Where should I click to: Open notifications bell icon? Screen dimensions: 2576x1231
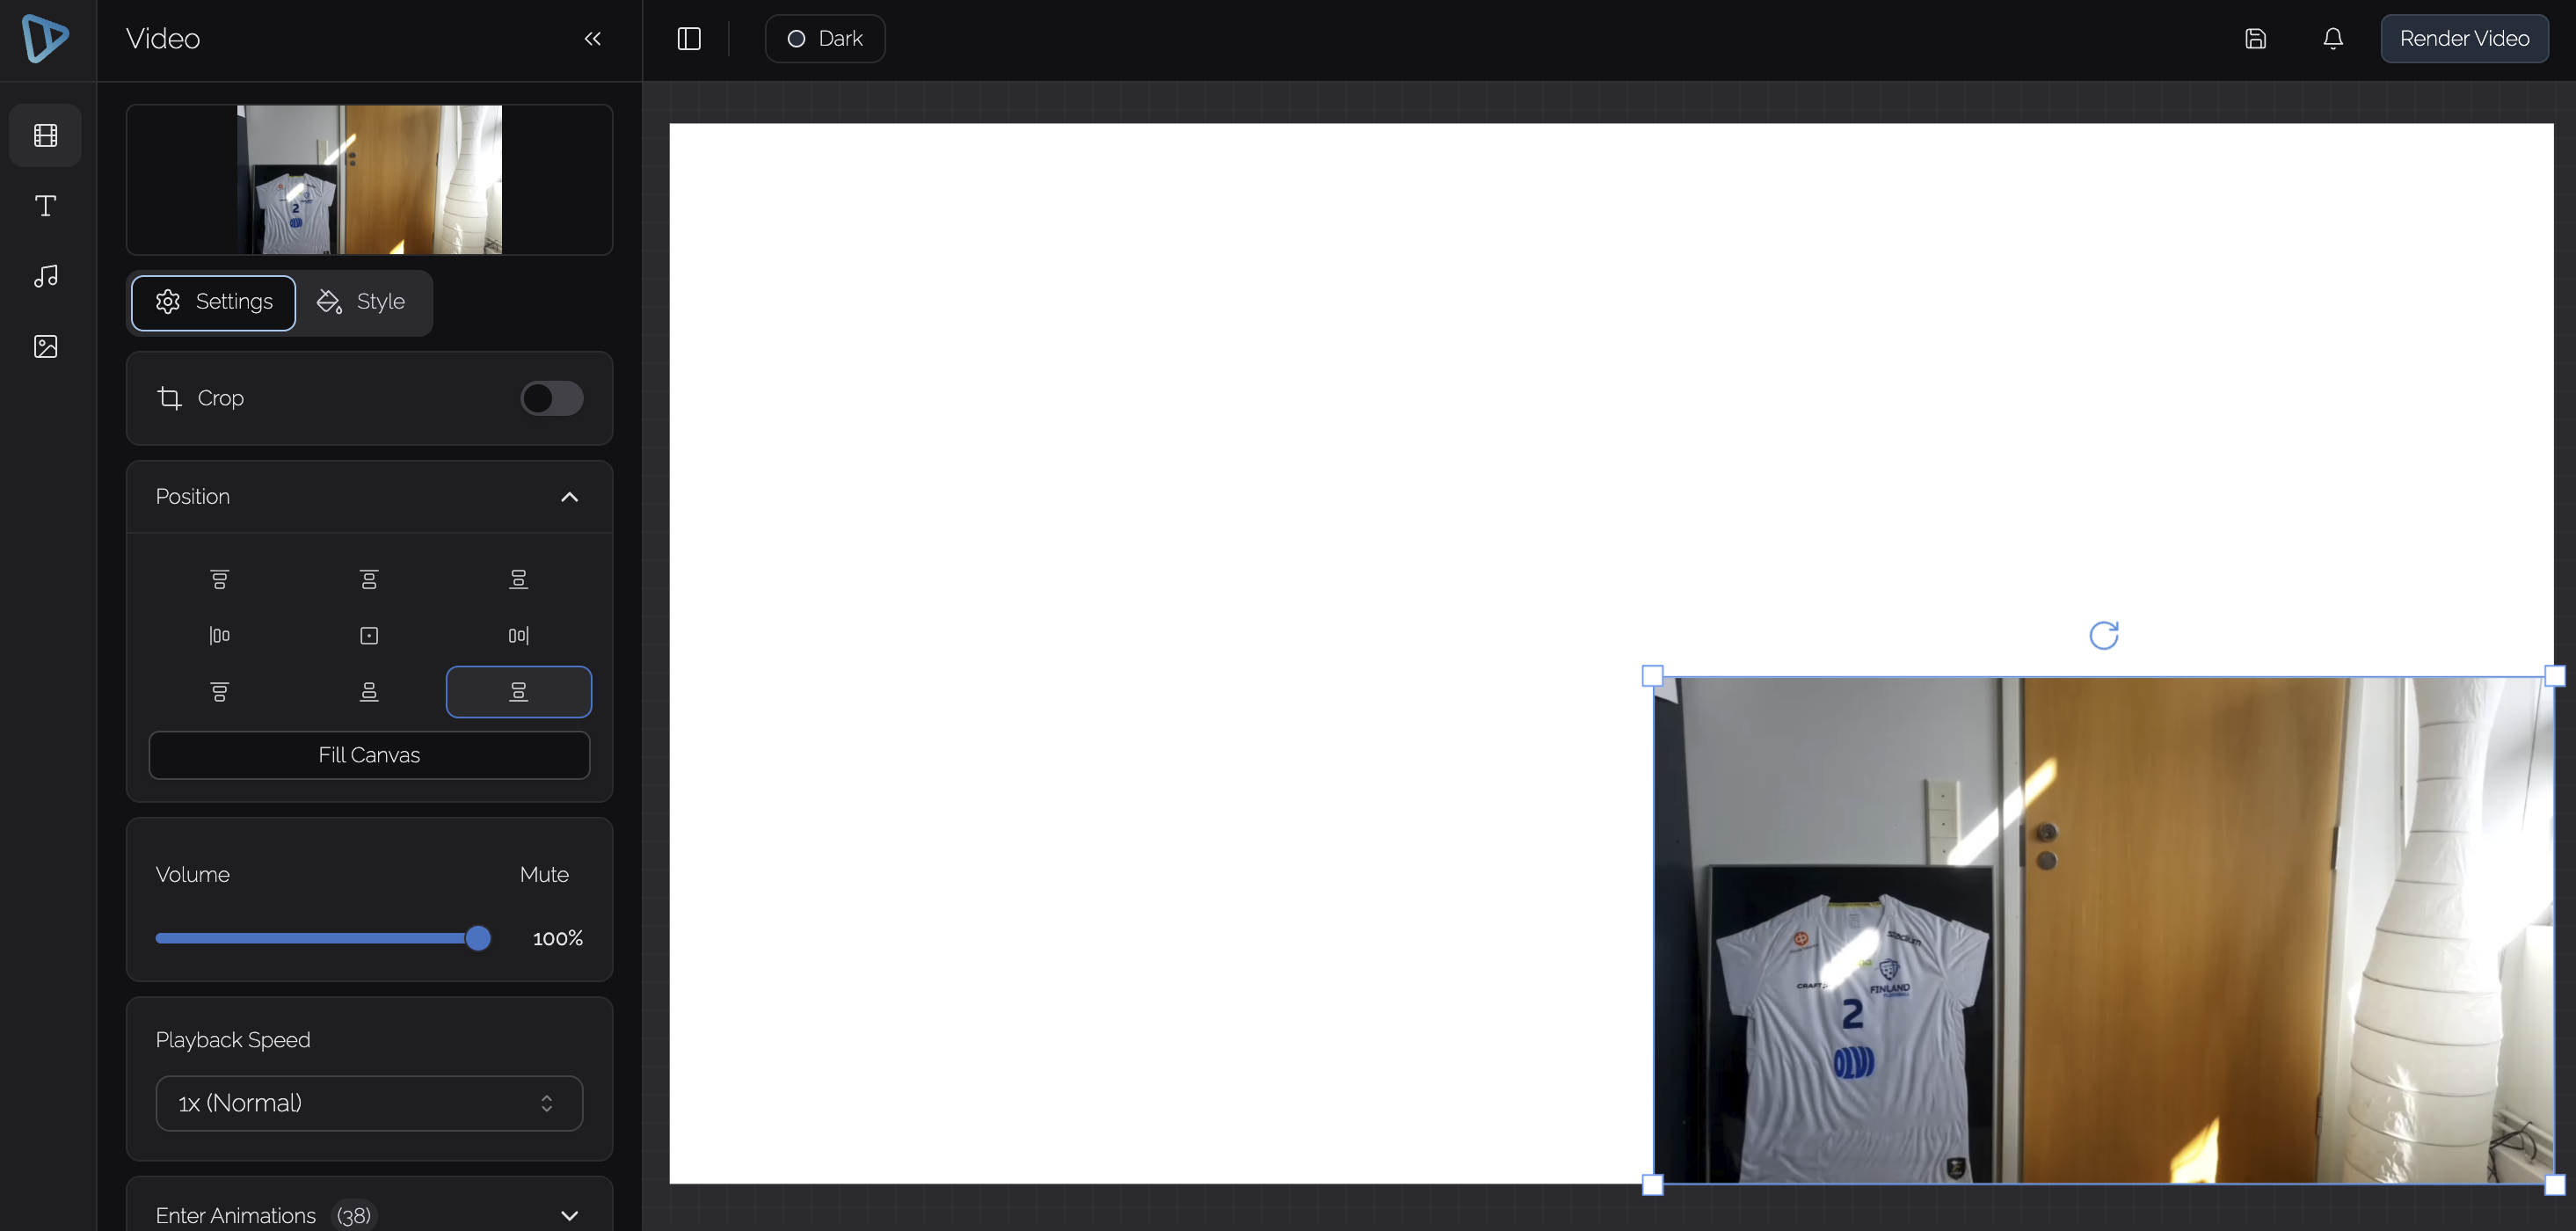point(2332,39)
